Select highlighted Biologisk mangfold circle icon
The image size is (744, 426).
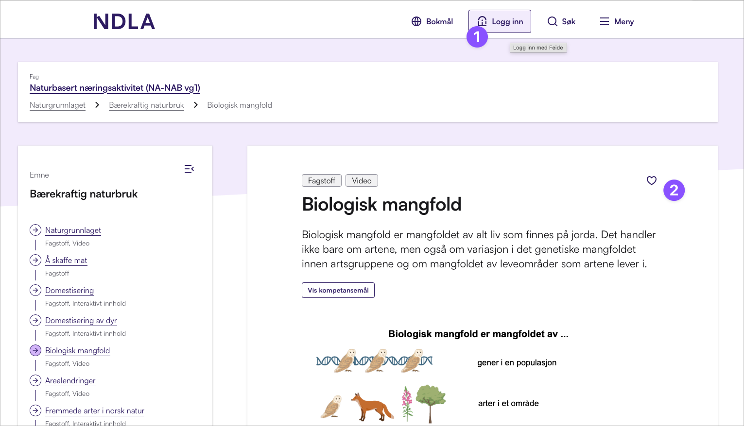pyautogui.click(x=35, y=350)
